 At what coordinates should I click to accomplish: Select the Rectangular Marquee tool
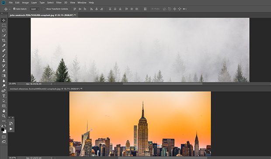point(3,25)
